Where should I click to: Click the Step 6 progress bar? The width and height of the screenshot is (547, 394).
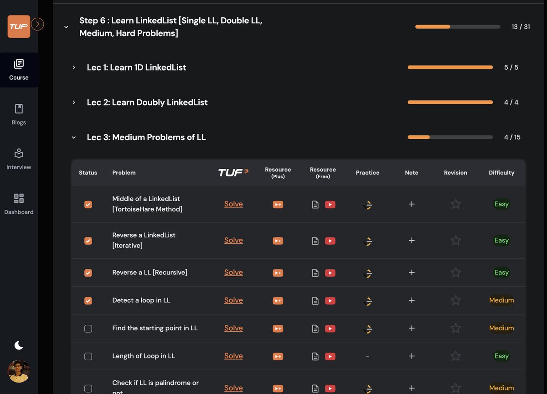pyautogui.click(x=458, y=27)
